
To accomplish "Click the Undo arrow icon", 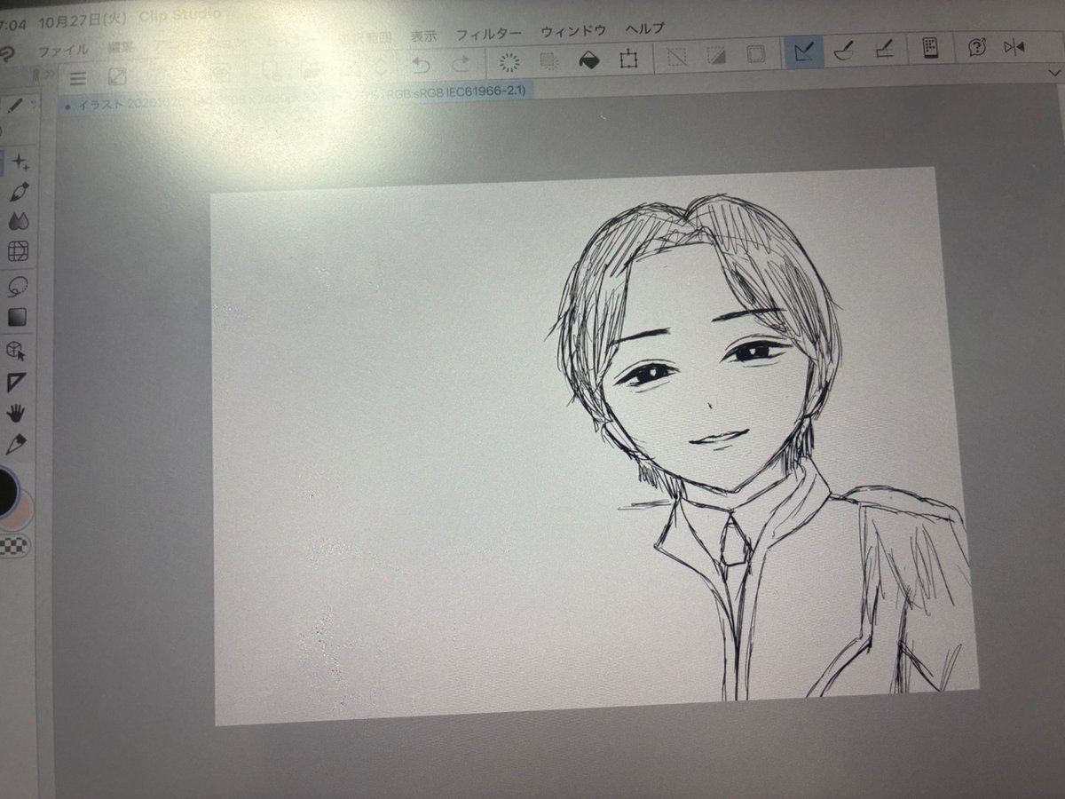I will tap(422, 64).
